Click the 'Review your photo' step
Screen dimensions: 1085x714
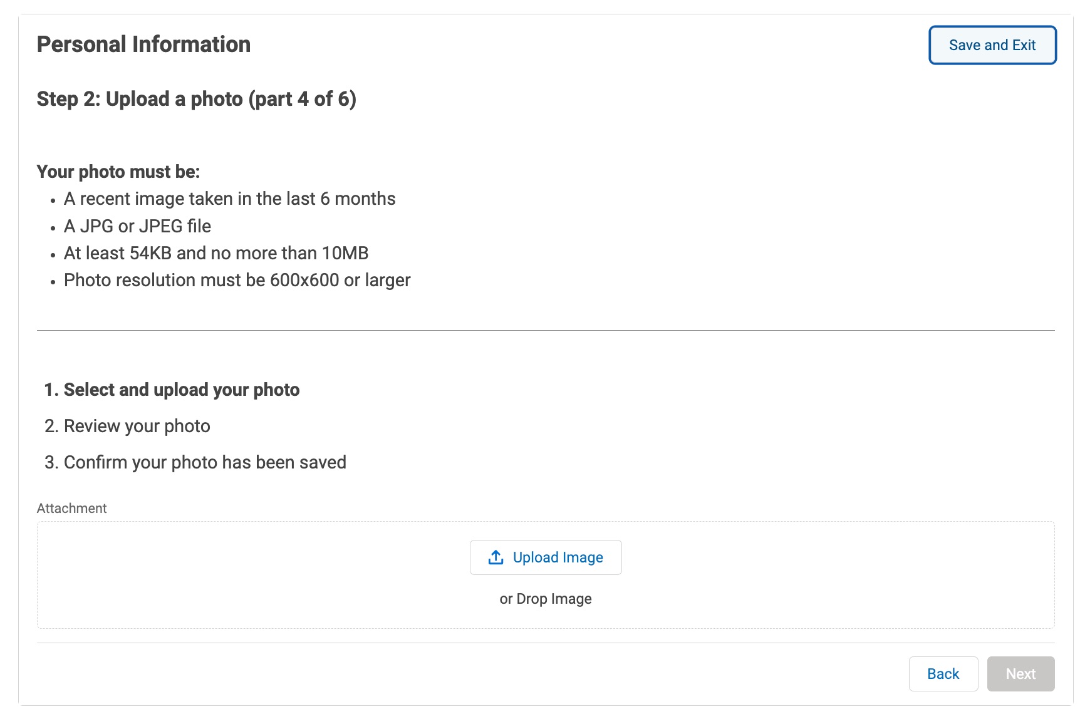click(x=137, y=426)
